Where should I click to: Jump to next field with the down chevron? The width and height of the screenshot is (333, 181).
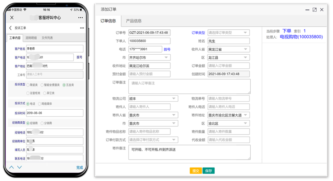[x=20, y=167]
